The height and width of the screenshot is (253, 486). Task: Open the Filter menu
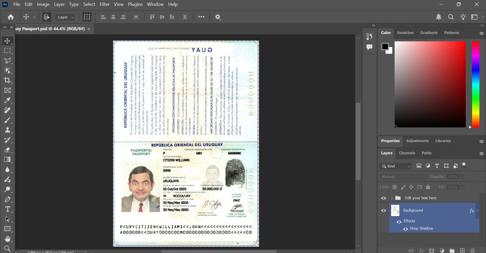104,4
